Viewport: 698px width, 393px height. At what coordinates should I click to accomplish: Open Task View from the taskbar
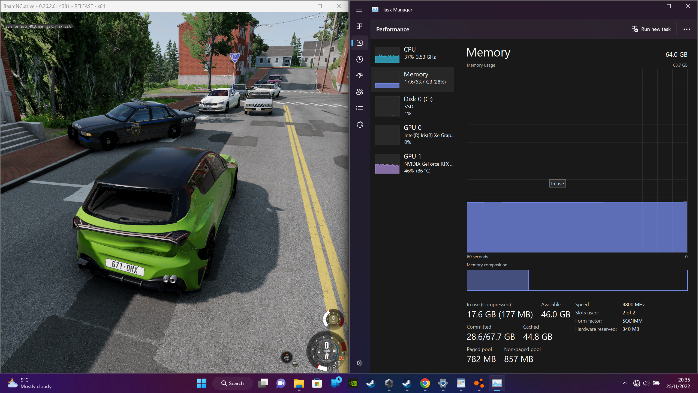pos(263,383)
